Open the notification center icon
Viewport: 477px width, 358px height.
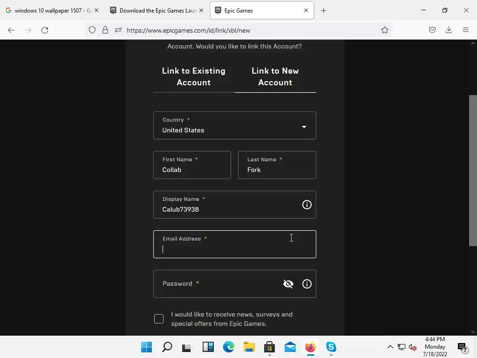462,347
